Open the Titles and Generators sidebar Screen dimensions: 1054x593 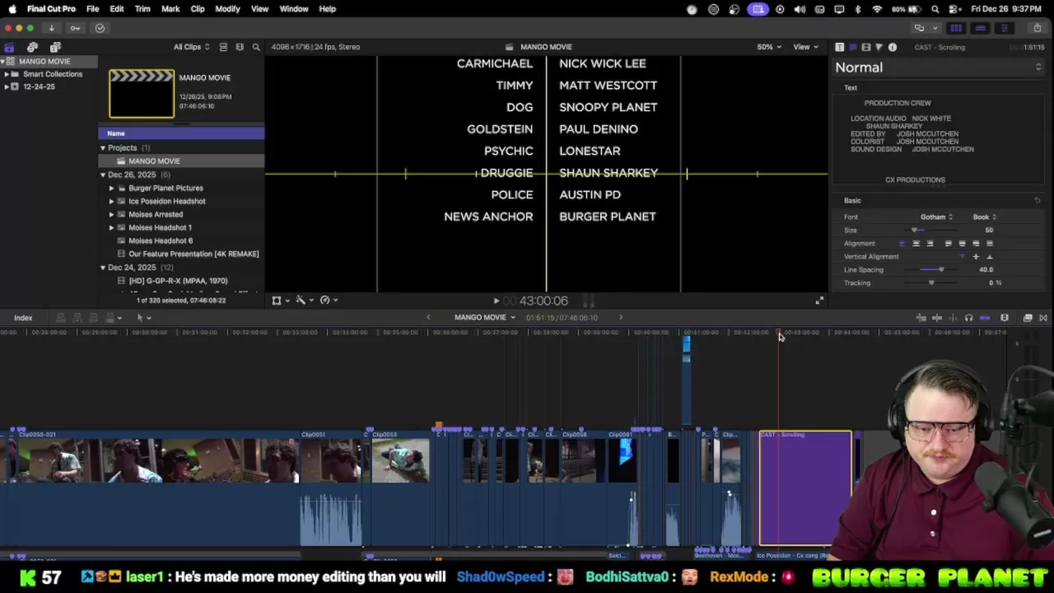click(55, 47)
